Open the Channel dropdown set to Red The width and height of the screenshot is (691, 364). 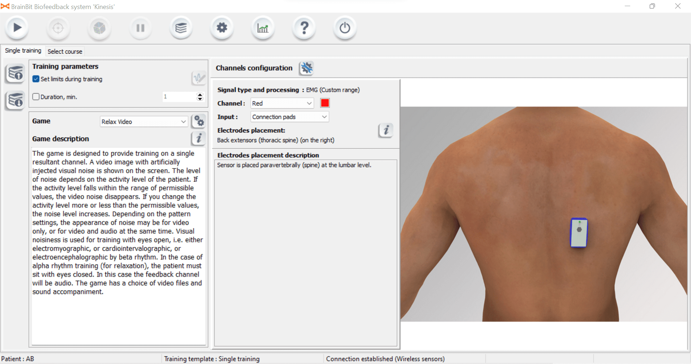coord(282,103)
